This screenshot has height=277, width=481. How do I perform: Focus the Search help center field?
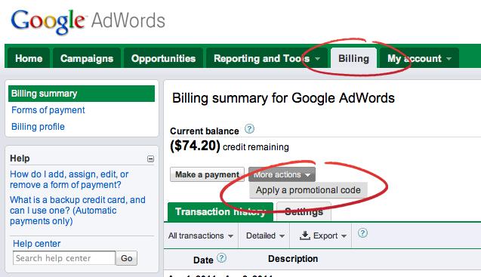[64, 258]
